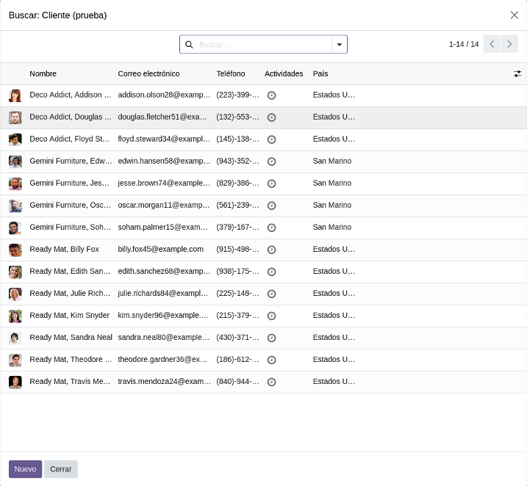The height and width of the screenshot is (486, 527).
Task: Click the Nuevo button
Action: pos(25,469)
